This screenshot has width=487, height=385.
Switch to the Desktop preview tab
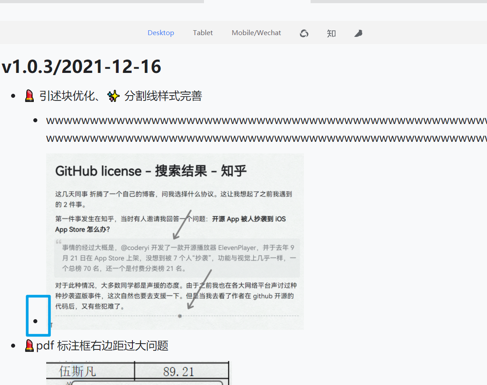tap(160, 32)
